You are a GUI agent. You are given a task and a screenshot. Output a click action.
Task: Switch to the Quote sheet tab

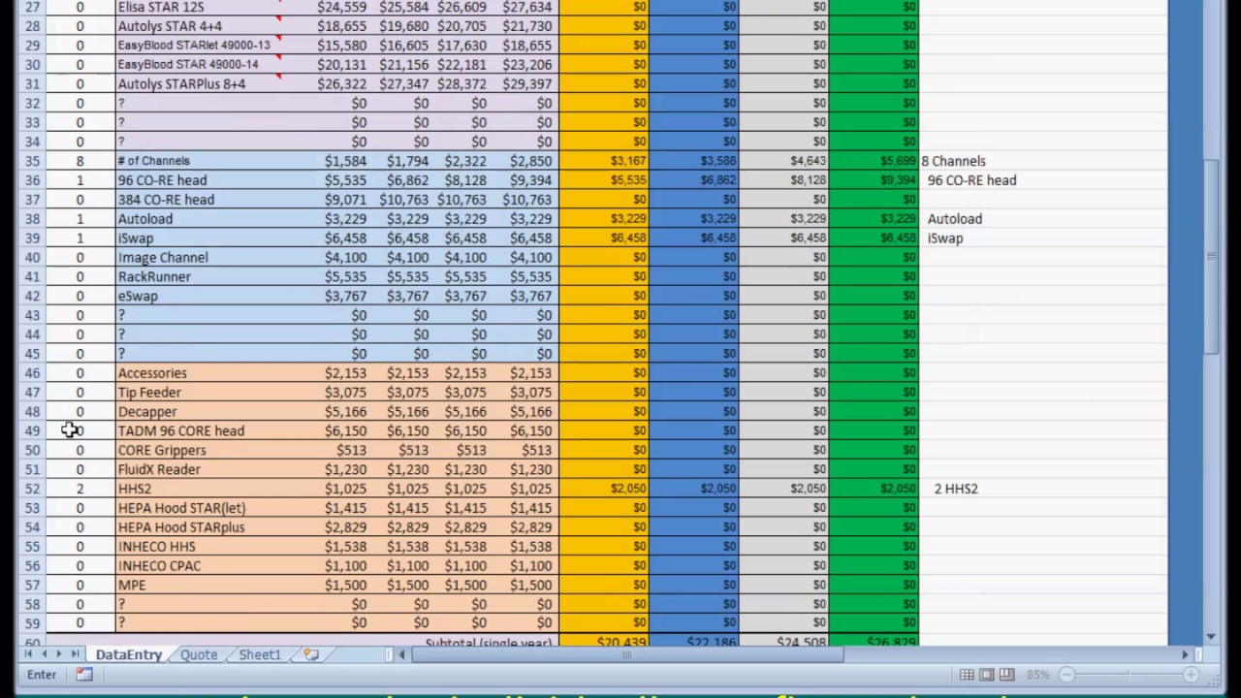(199, 655)
